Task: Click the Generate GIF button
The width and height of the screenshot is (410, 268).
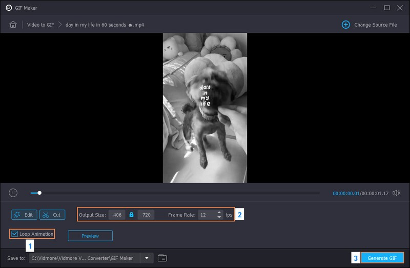Action: [382, 258]
